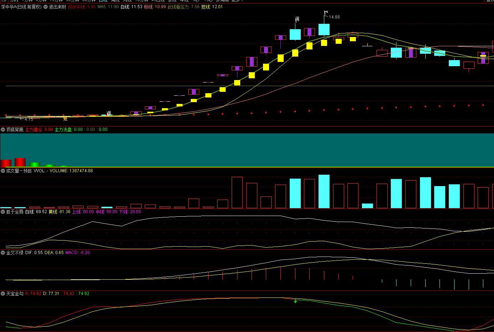
Task: Select the 顶底背离 indicator name
Action: click(x=15, y=130)
